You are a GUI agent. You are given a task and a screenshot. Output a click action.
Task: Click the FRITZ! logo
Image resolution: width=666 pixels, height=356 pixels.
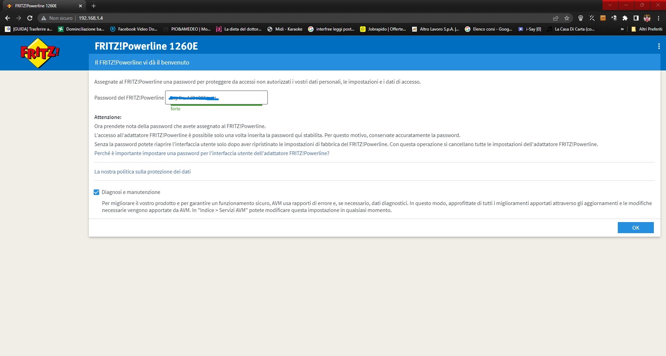(x=40, y=53)
